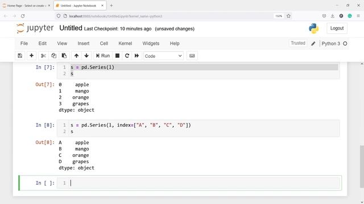
Task: Move selected cell up arrow
Action: [x=76, y=56]
